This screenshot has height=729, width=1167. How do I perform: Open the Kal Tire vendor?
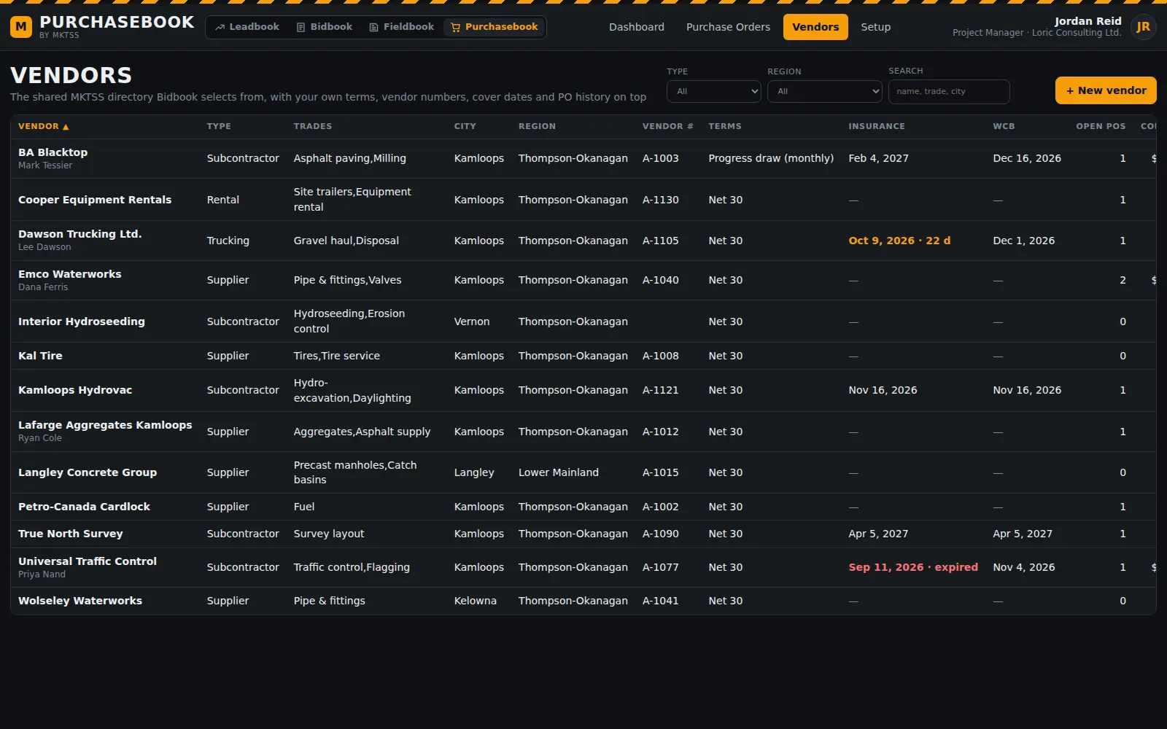[40, 356]
